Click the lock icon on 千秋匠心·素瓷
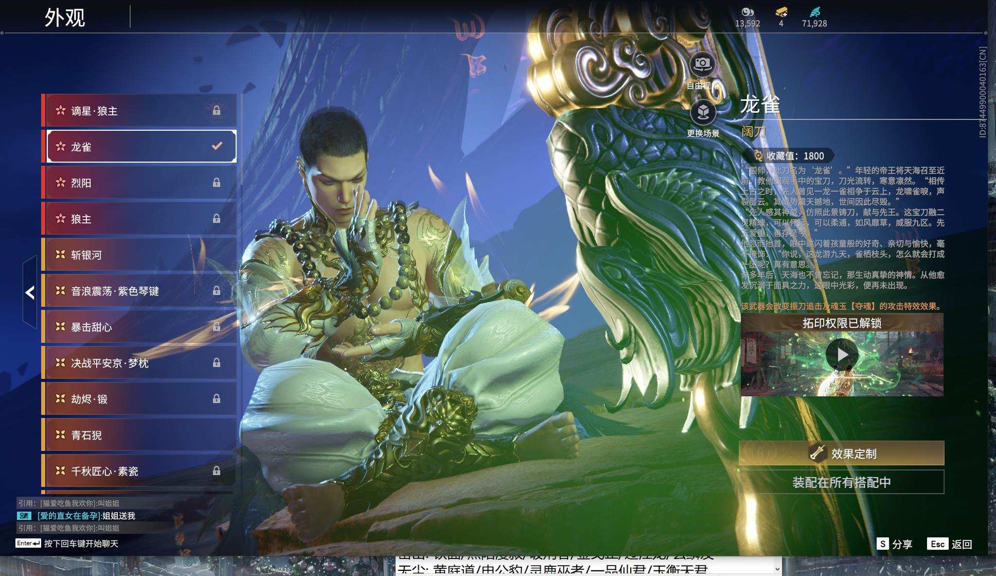The height and width of the screenshot is (576, 996). click(217, 471)
